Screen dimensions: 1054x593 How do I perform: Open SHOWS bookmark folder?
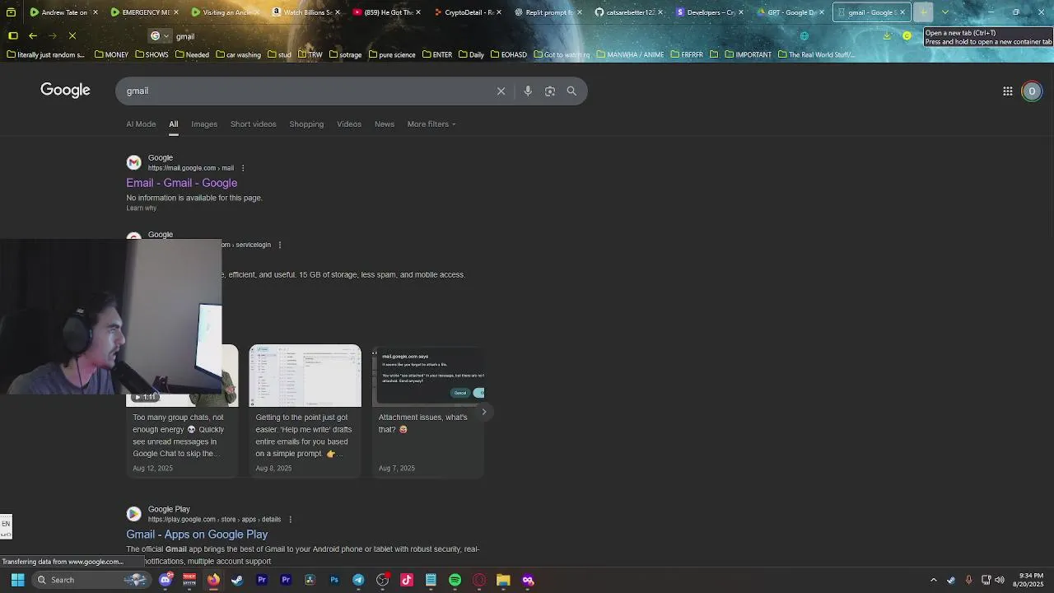click(152, 55)
